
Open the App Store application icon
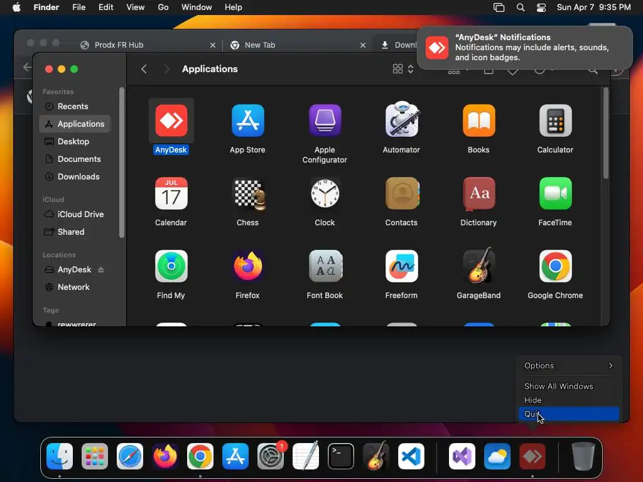pos(247,120)
